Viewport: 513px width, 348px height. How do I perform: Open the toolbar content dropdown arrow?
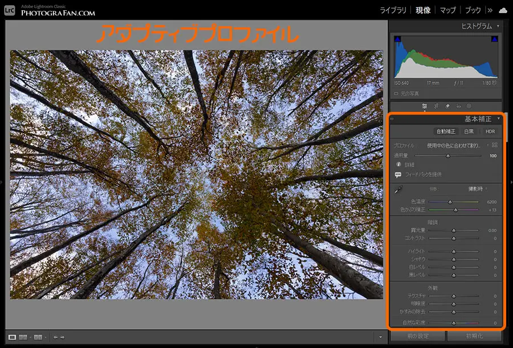pos(380,337)
